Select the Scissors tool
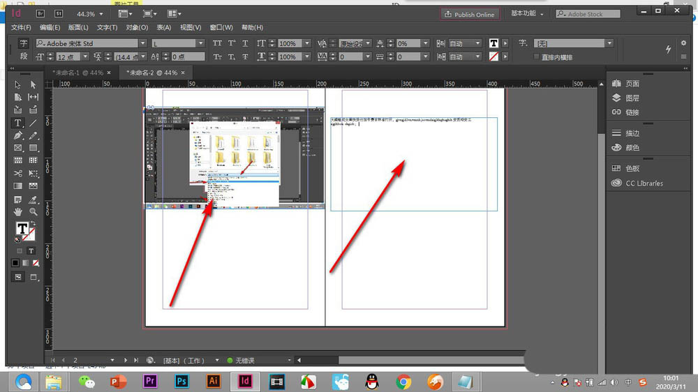 (17, 173)
